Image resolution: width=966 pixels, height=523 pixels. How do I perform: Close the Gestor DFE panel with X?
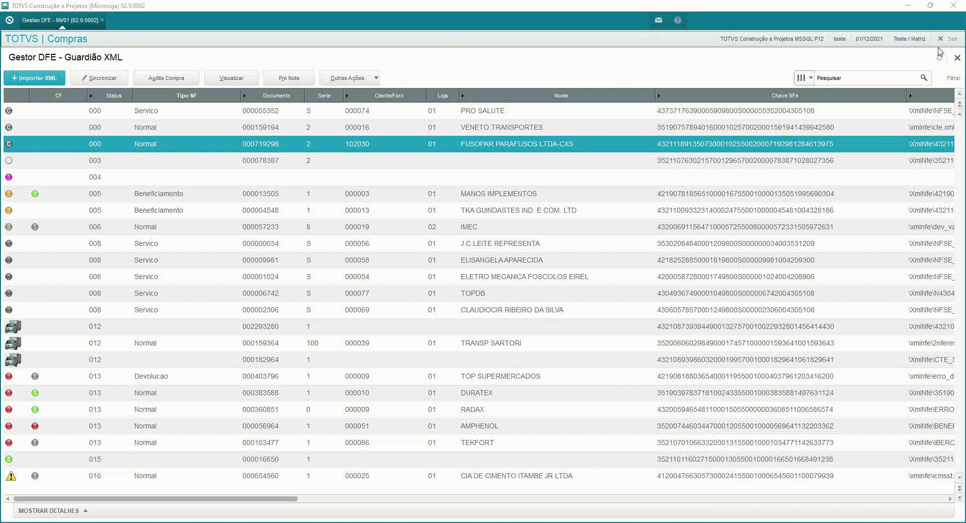point(957,58)
